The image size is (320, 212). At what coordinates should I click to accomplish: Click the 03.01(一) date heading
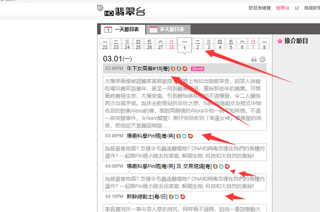pyautogui.click(x=118, y=59)
